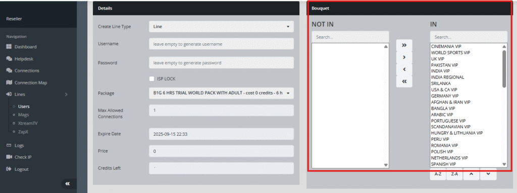Select UK VIP bouquet
The width and height of the screenshot is (517, 193).
(438, 59)
